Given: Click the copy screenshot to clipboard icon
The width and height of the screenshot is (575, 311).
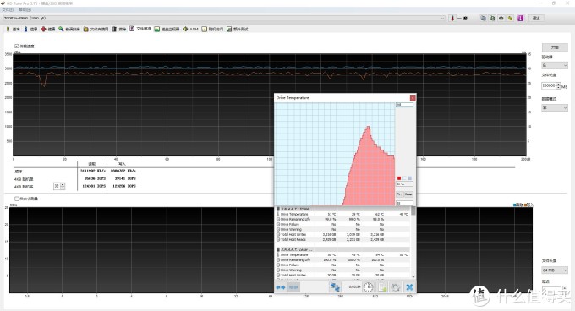Looking at the screenshot, I should point(492,18).
